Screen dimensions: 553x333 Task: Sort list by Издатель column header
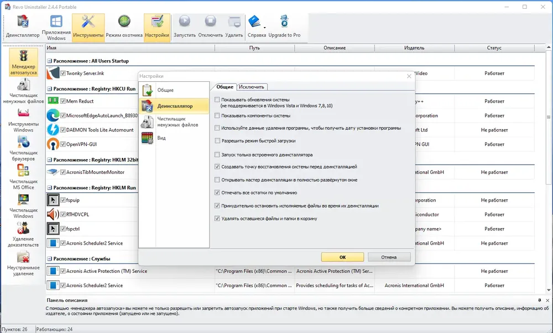414,48
